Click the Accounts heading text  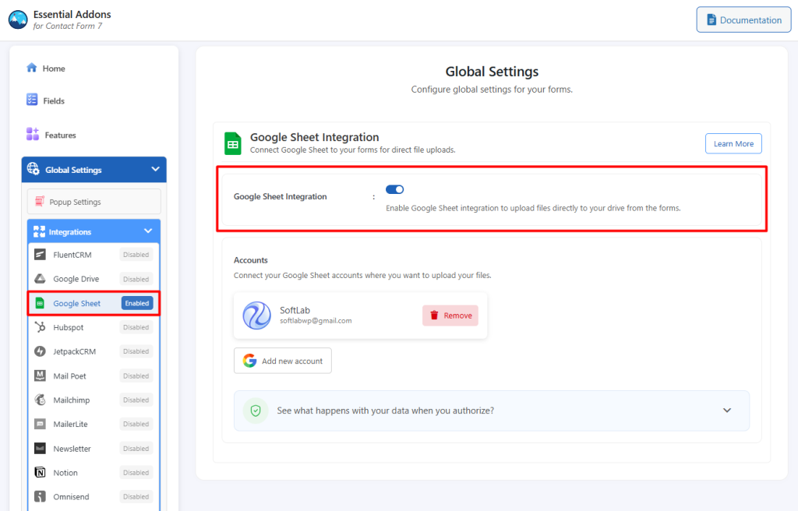pyautogui.click(x=250, y=260)
